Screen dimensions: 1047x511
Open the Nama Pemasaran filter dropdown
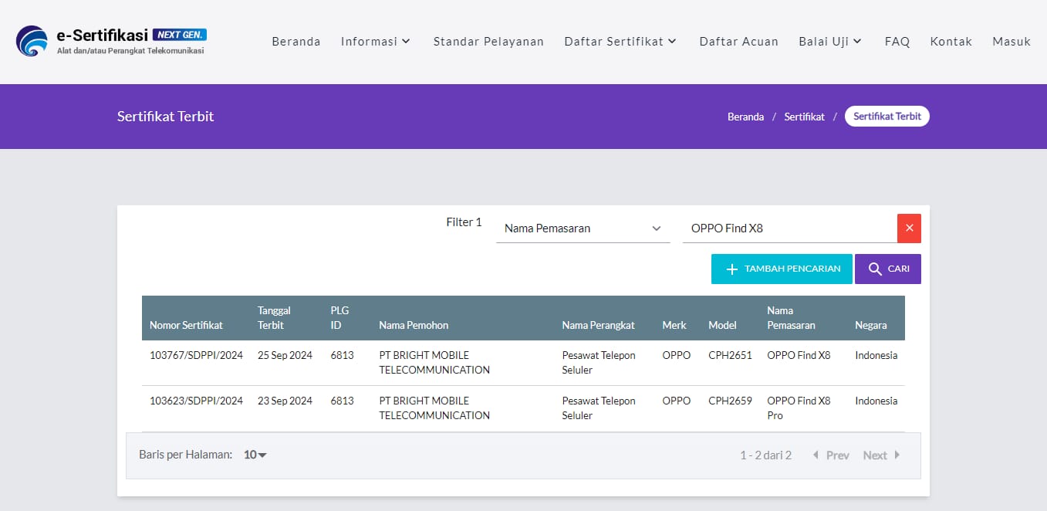click(583, 228)
